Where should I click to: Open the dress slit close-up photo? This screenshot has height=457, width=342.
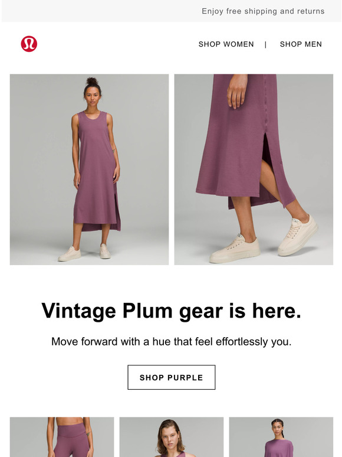point(254,169)
